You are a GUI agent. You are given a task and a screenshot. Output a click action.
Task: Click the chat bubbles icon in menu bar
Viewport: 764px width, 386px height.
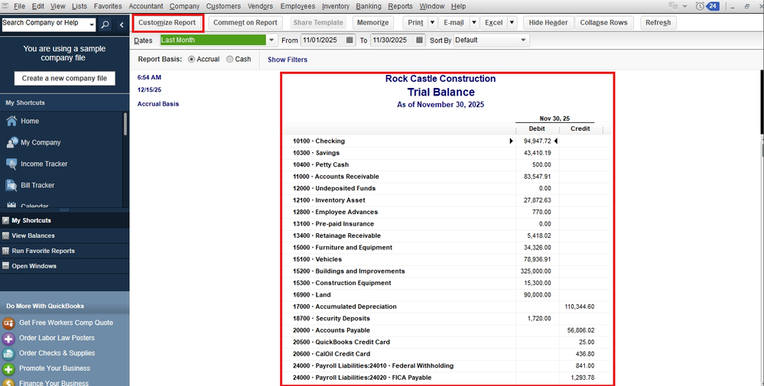pos(674,6)
